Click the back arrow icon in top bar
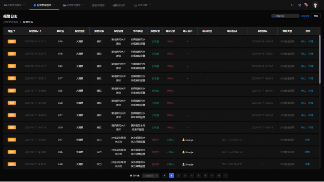Viewport: 324px width, 182px height. (x=292, y=5)
